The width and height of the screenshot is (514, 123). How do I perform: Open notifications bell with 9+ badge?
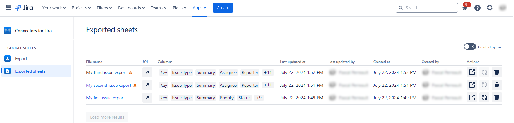pyautogui.click(x=465, y=7)
